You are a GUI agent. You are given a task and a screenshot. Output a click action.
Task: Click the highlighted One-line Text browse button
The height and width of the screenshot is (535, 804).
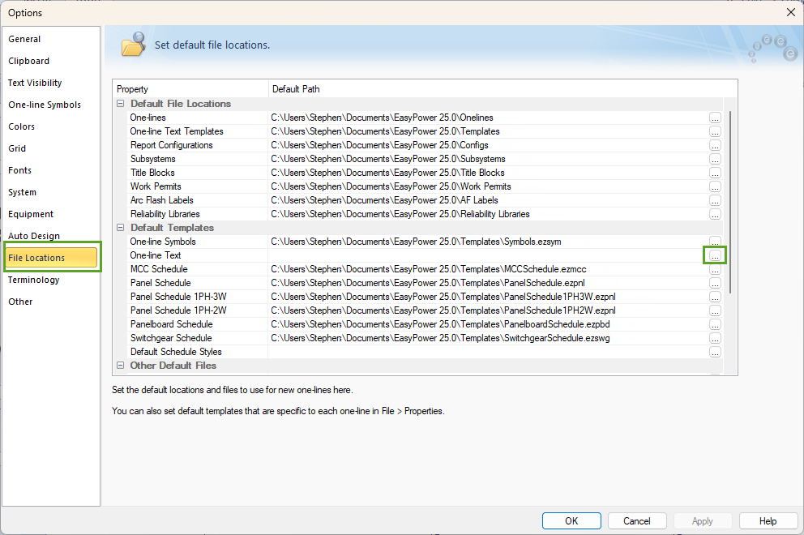pyautogui.click(x=715, y=255)
